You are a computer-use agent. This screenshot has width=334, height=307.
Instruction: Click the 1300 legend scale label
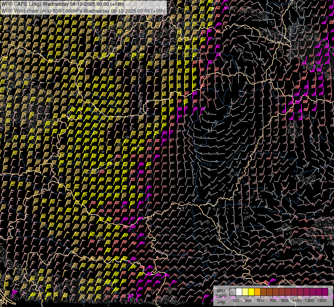click(309, 301)
